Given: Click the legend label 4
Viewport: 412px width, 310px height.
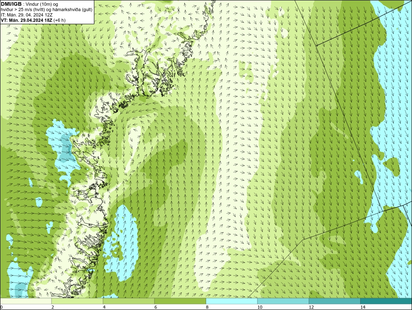Looking at the screenshot, I should (x=104, y=307).
